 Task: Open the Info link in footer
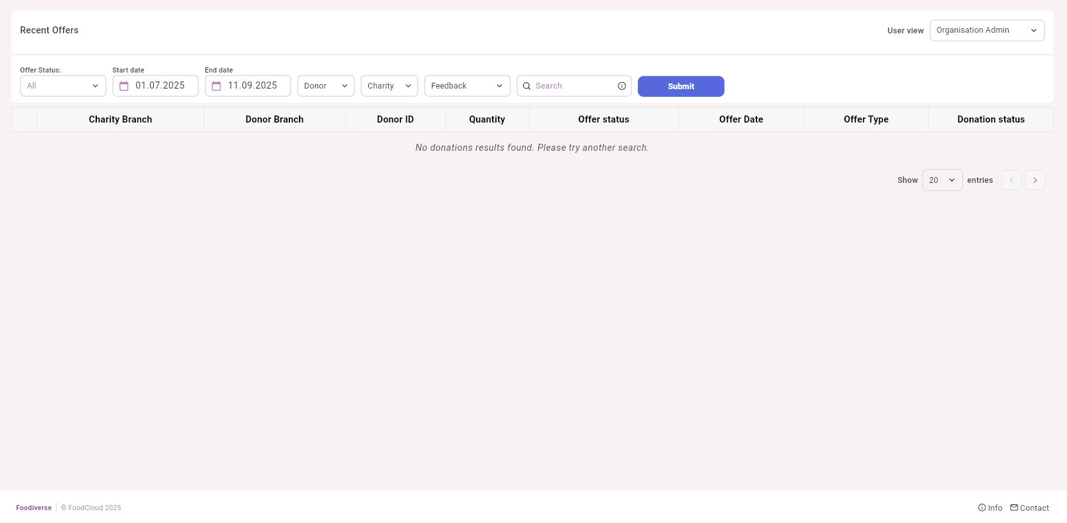(990, 508)
